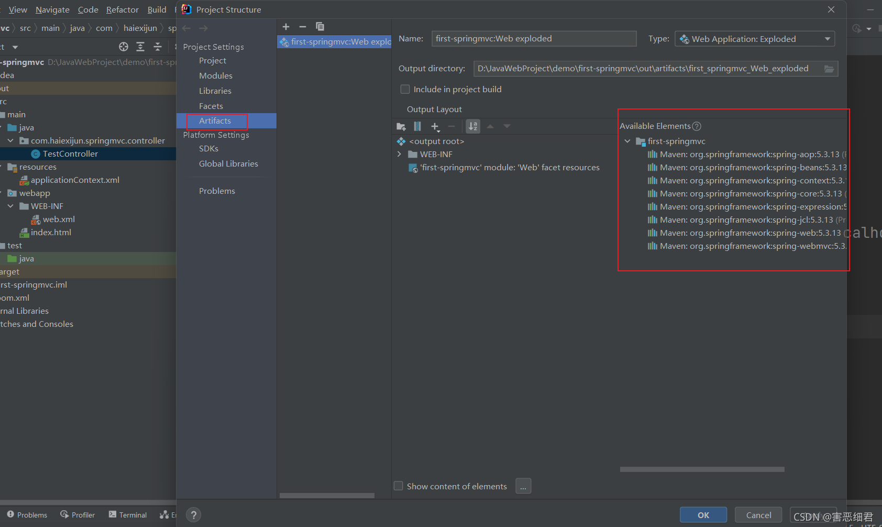Open help for Available Elements

coord(697,126)
